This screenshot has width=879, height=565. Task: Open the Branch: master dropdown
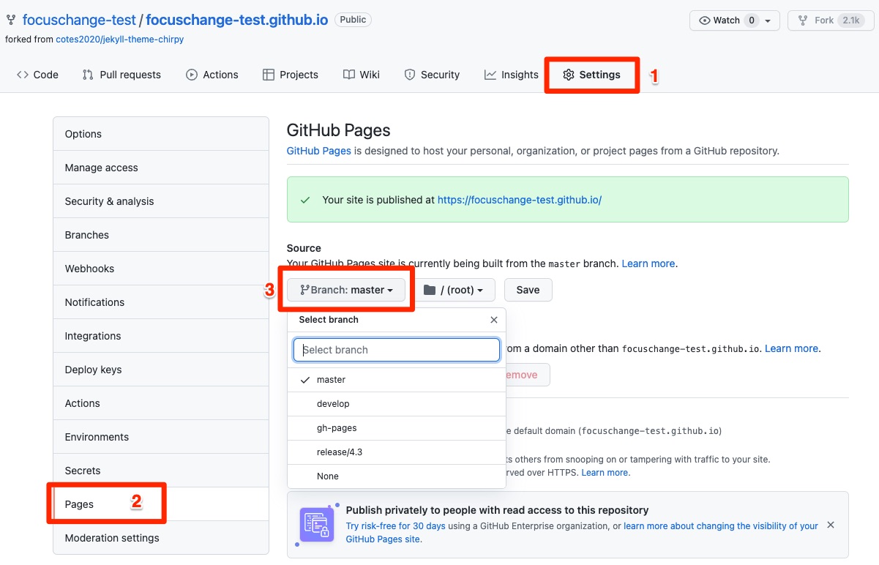click(345, 290)
